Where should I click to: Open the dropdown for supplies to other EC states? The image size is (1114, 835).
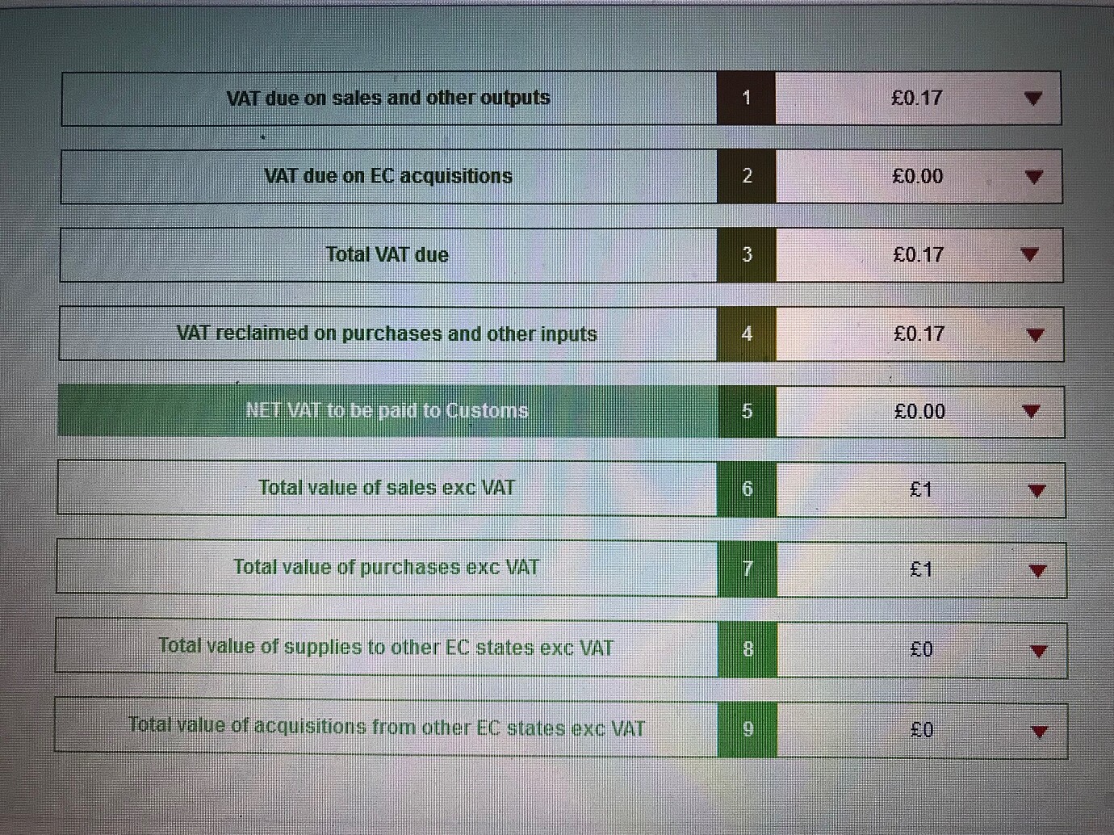1041,648
